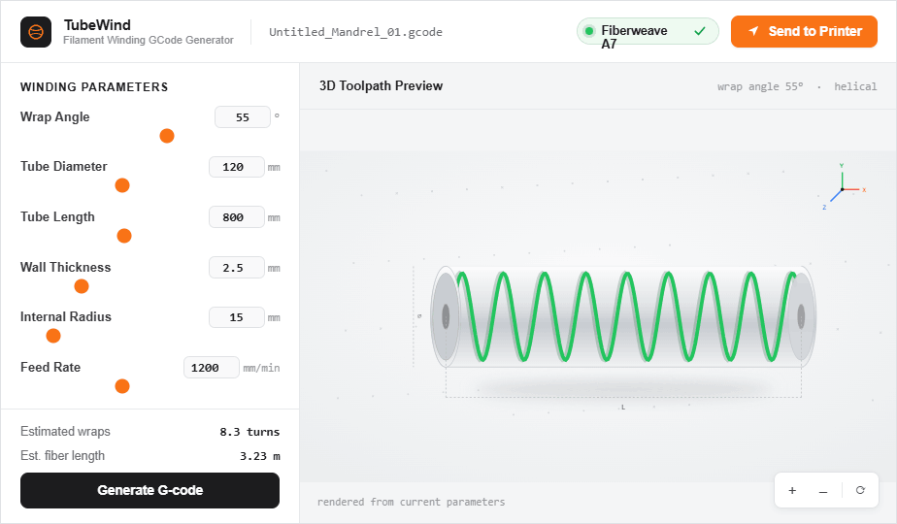Viewport: 897px width, 524px height.
Task: Focus the Tube Length 800 field
Action: [236, 217]
